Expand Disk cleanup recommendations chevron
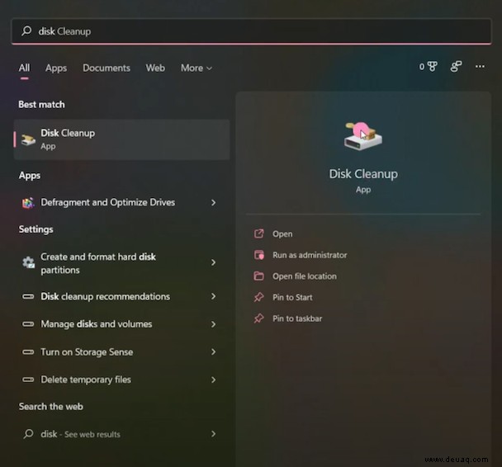This screenshot has height=467, width=502. click(x=213, y=296)
